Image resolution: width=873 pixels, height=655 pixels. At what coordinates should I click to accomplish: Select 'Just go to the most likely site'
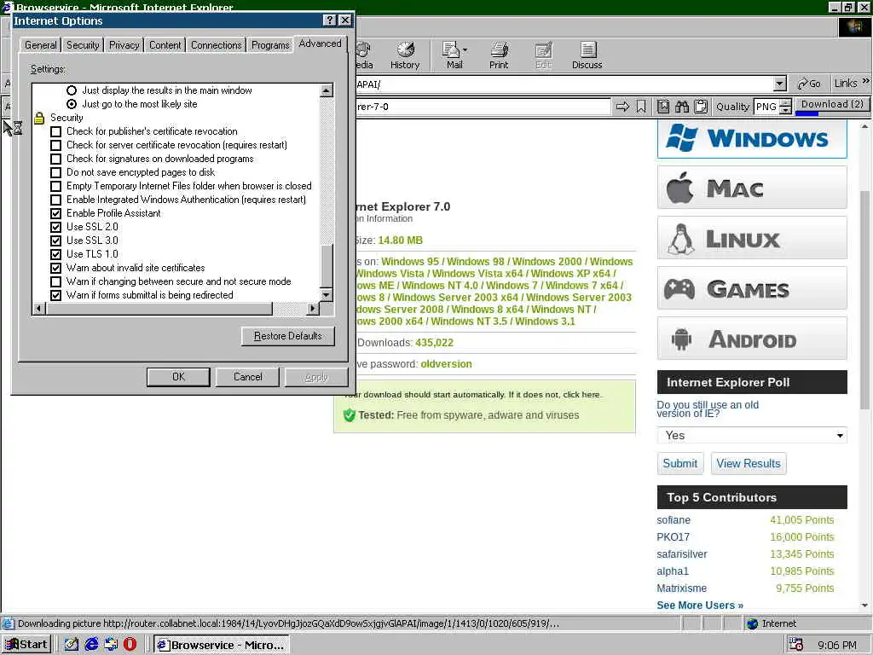tap(72, 104)
